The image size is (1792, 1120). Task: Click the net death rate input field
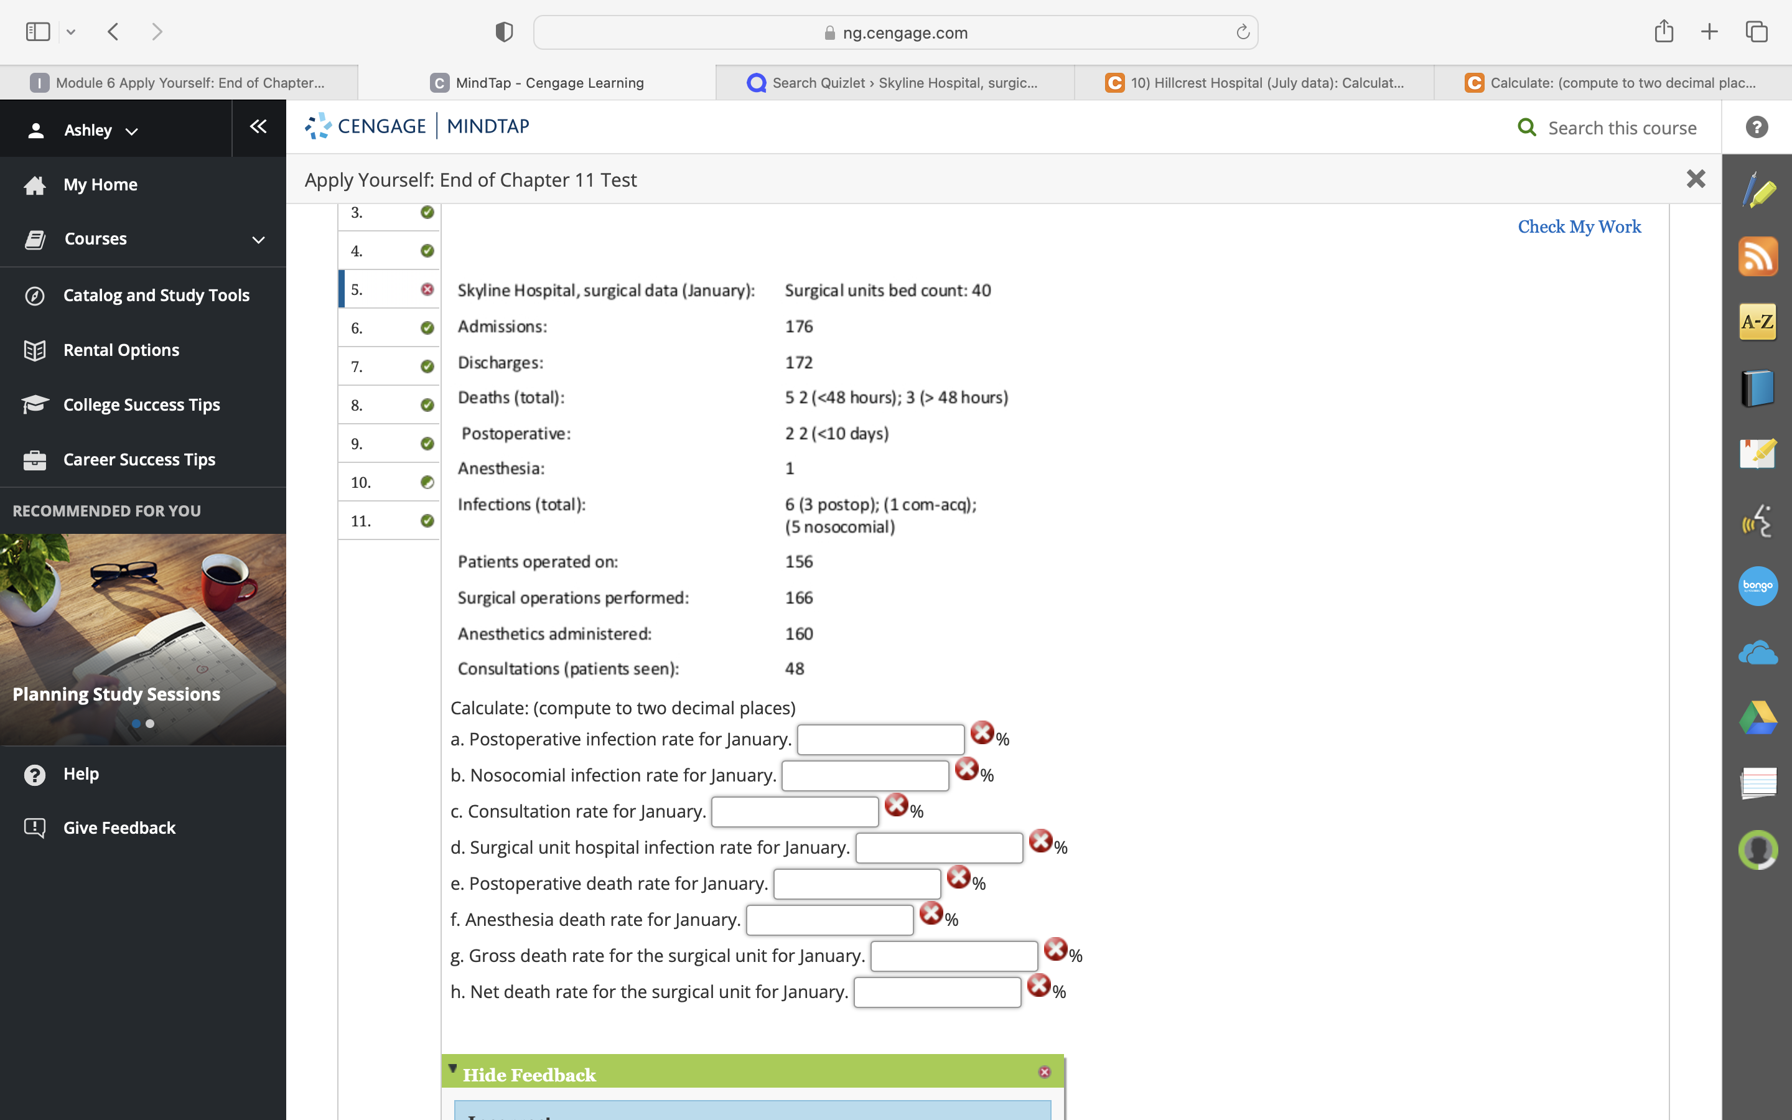pos(938,991)
